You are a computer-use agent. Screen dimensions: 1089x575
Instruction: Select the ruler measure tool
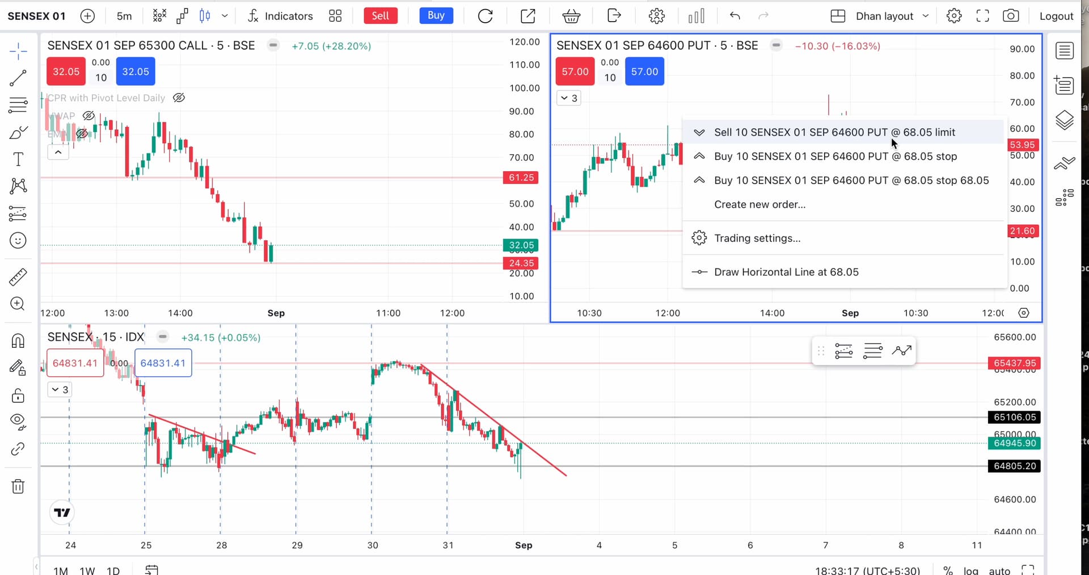(x=18, y=276)
